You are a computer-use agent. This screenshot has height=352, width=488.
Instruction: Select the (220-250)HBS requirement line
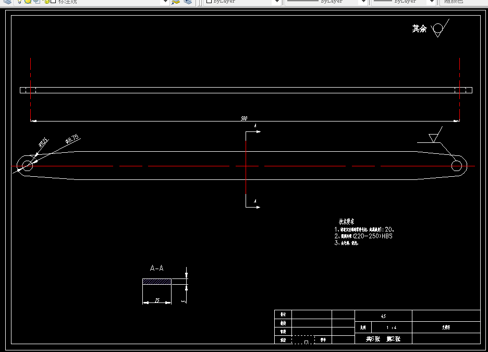click(x=363, y=236)
